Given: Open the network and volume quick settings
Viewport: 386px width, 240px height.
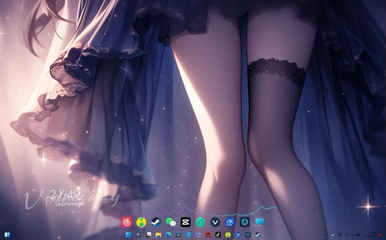Looking at the screenshot, I should point(353,235).
